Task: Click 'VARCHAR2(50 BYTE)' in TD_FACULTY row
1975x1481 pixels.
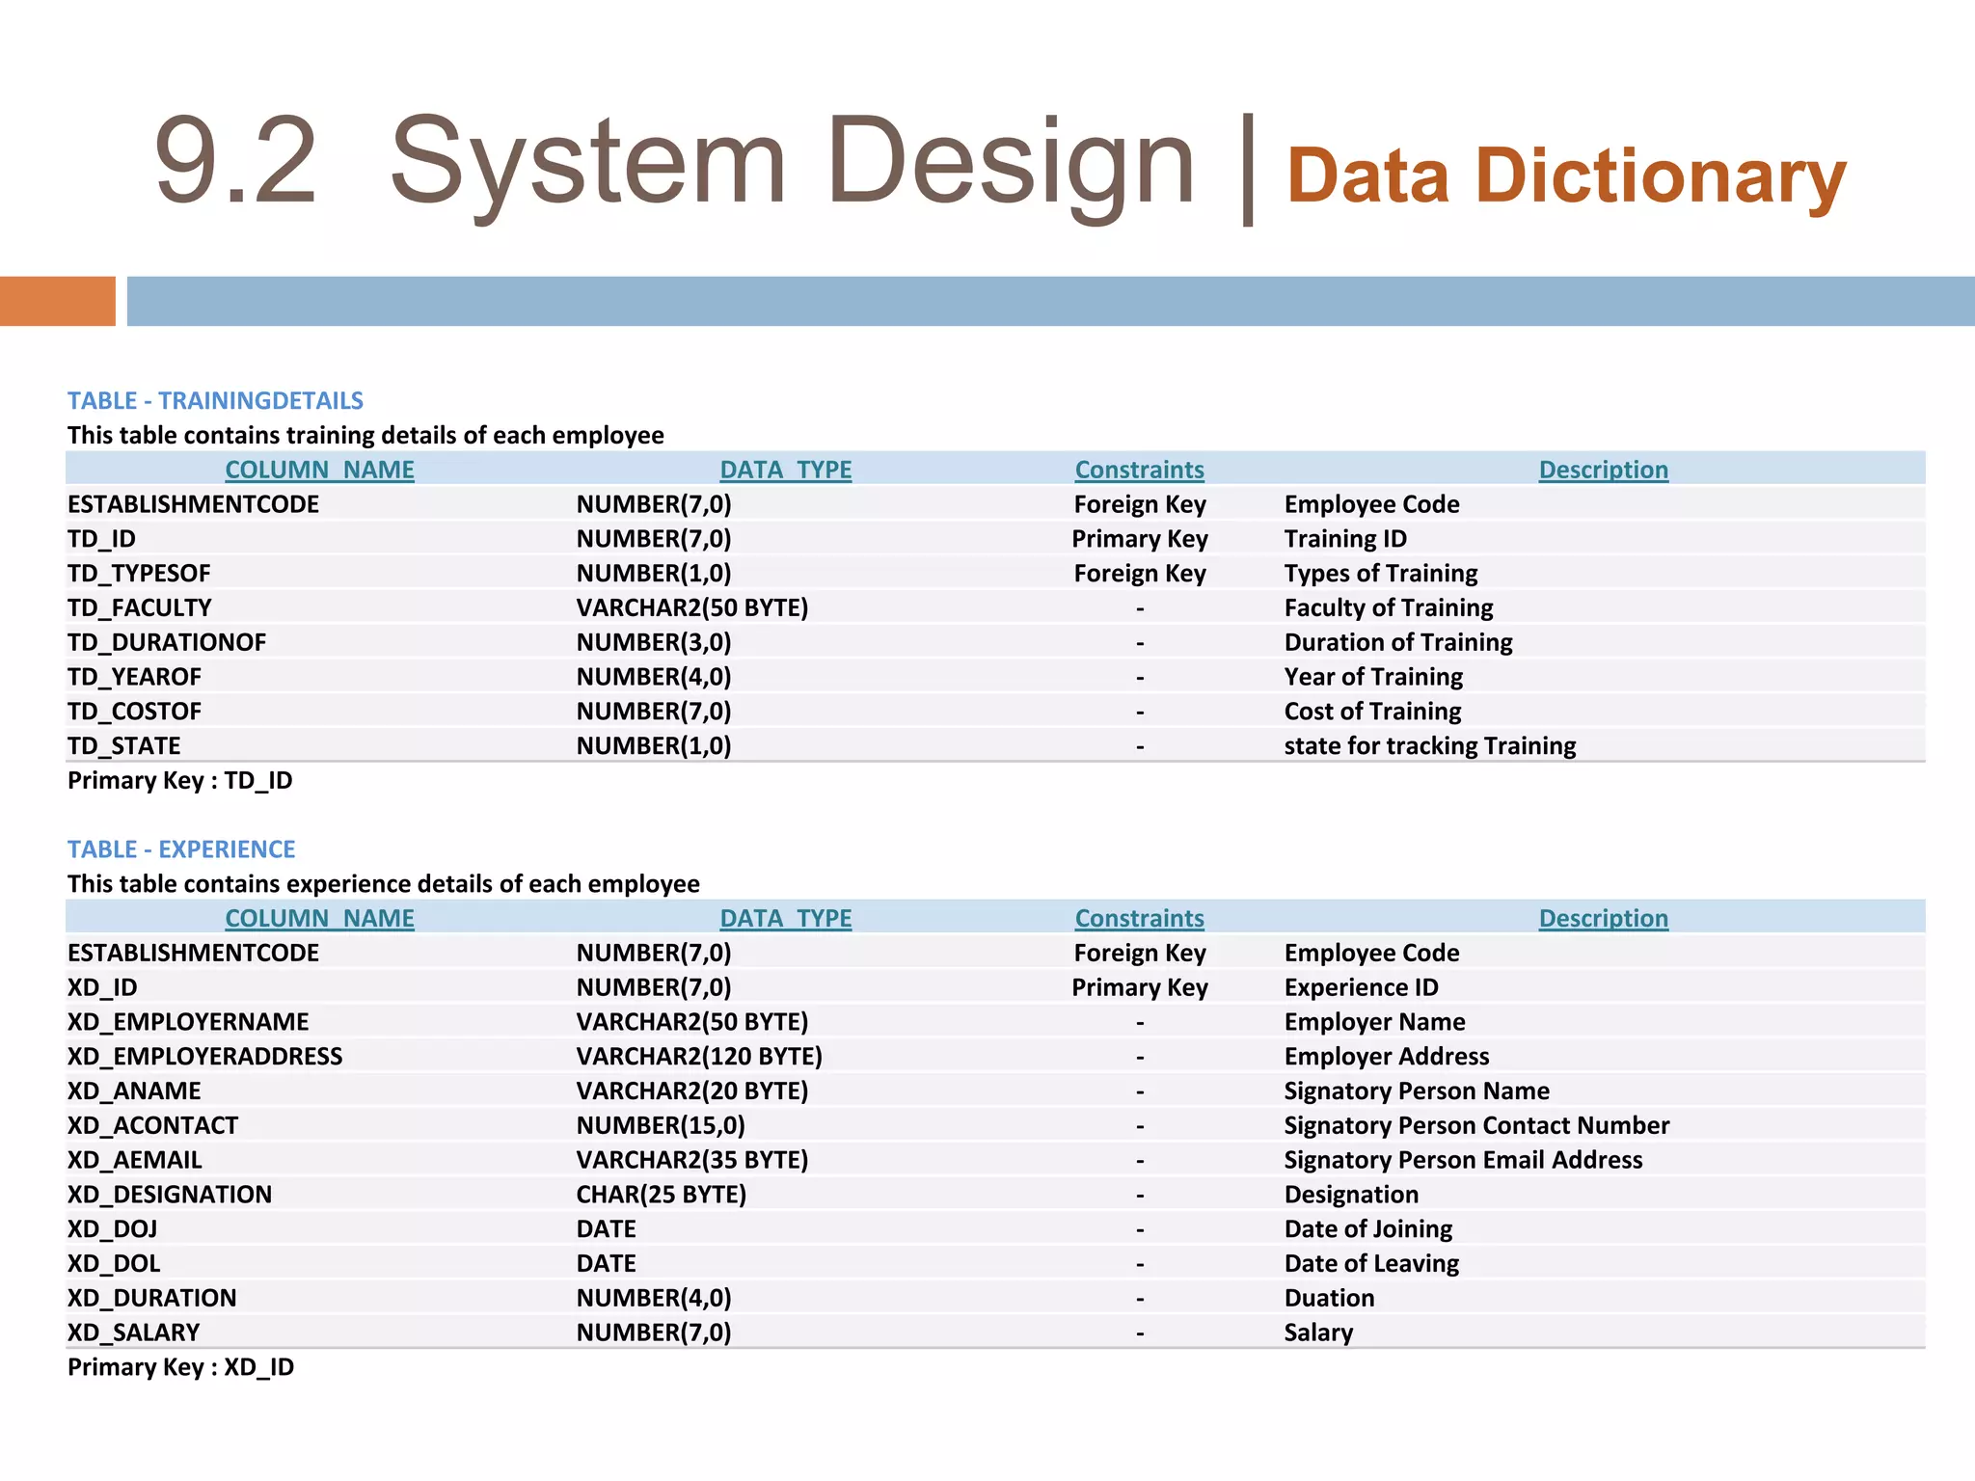Action: pyautogui.click(x=692, y=608)
